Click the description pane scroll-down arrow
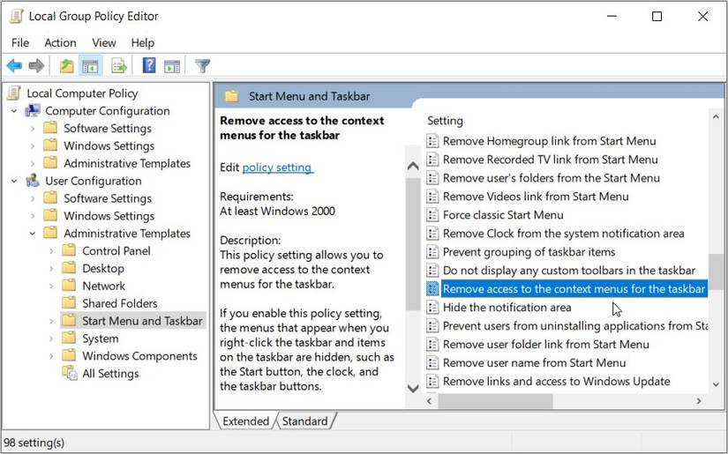Viewport: 728px width, 454px height. (412, 388)
